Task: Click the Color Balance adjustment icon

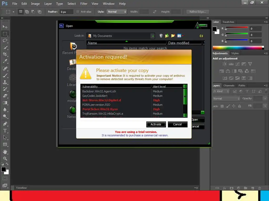Action: [x=228, y=71]
